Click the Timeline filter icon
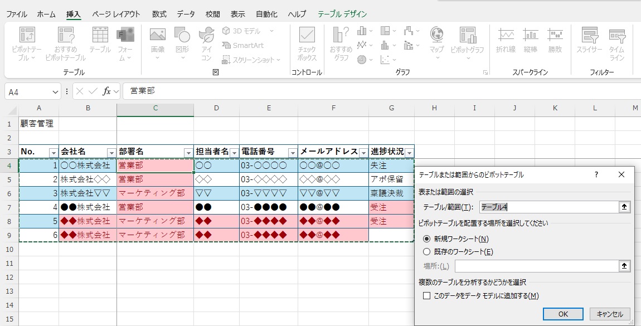This screenshot has width=641, height=326. tap(616, 37)
